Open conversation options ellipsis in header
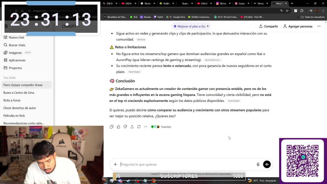Screen dimensions: 327x184 point(319,26)
